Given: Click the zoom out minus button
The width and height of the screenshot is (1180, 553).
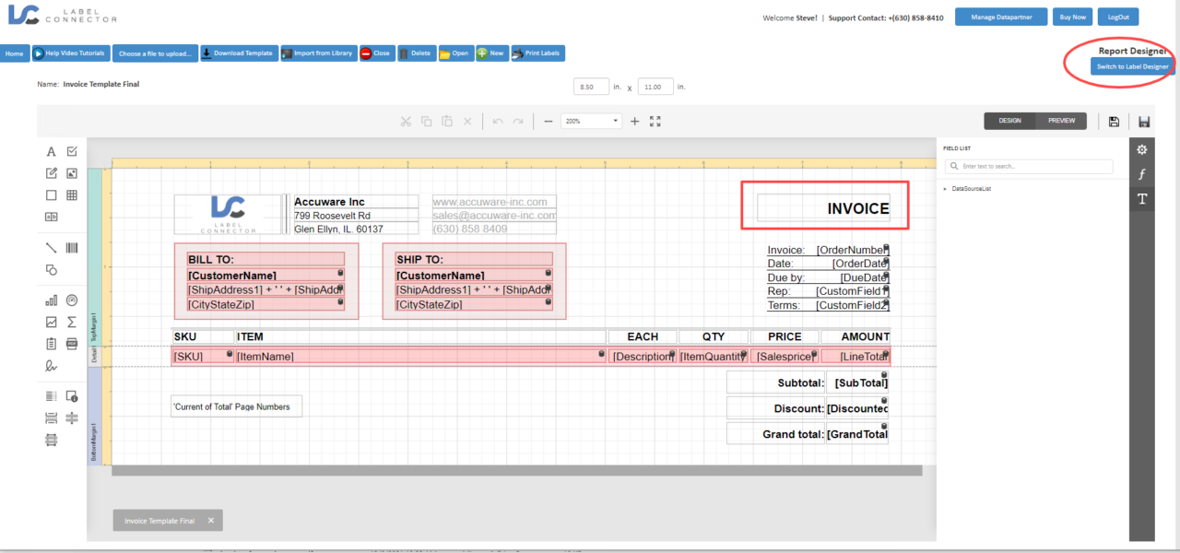Looking at the screenshot, I should [548, 122].
